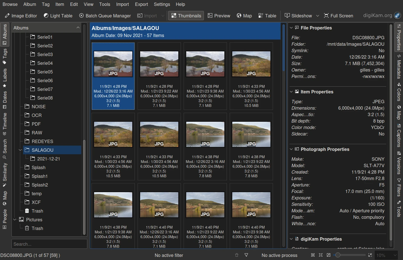Launch the Batch Queue Manager
Screen dimensions: 403x260
click(x=105, y=16)
